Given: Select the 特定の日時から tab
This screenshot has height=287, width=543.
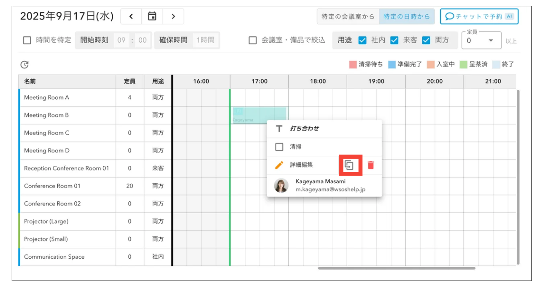Looking at the screenshot, I should [x=407, y=16].
